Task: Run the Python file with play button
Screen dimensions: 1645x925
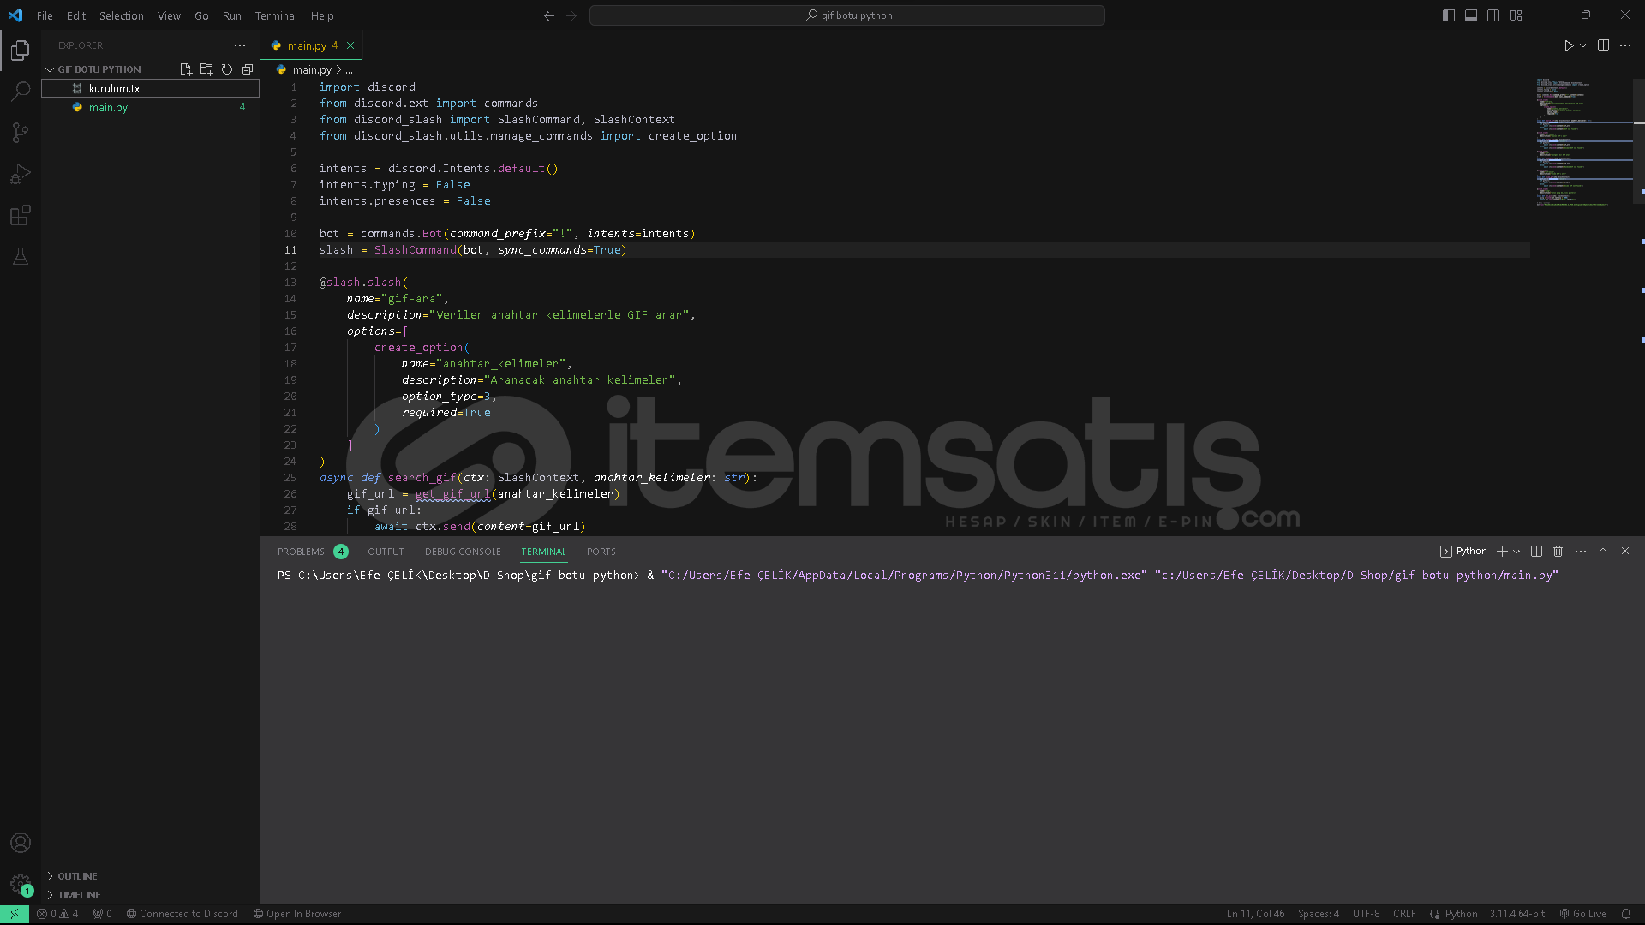Action: (1568, 45)
